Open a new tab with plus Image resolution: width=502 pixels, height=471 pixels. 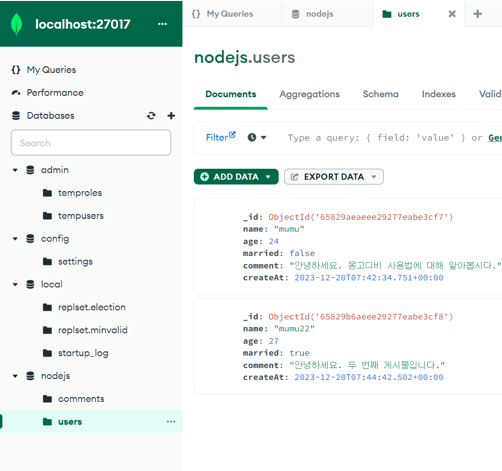tap(478, 14)
